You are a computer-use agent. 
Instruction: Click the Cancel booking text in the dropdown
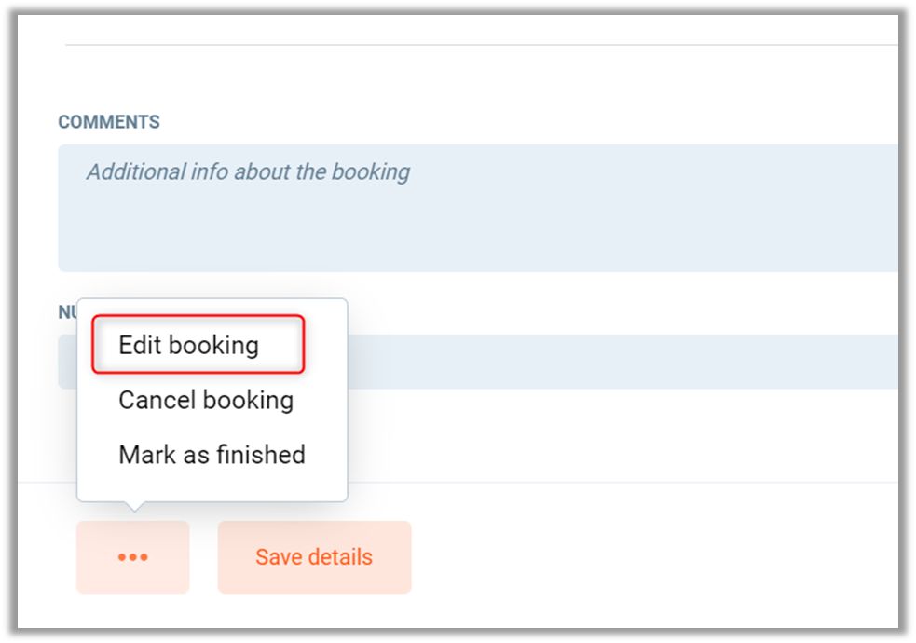point(206,401)
